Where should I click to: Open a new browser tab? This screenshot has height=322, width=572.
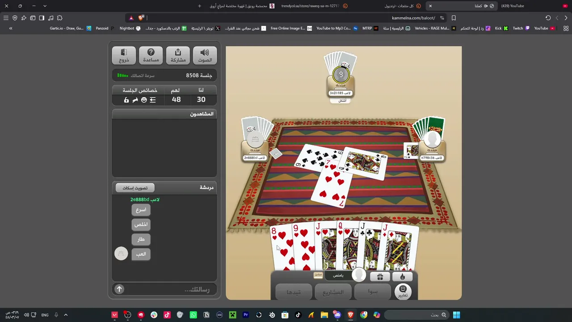pos(200,6)
